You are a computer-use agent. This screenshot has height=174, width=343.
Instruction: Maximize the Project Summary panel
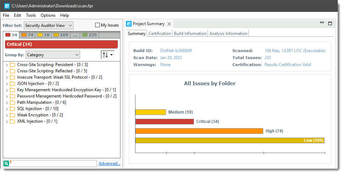coord(330,23)
